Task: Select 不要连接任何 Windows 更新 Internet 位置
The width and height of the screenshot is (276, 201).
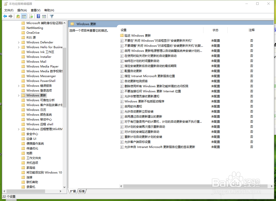Action: click(153, 91)
